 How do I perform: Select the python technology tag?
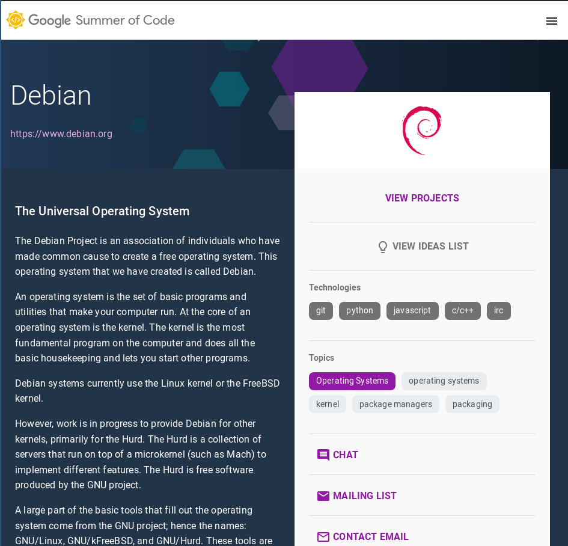[x=359, y=311]
